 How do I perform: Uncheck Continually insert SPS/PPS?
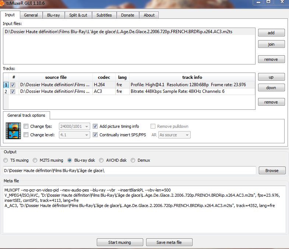95,135
